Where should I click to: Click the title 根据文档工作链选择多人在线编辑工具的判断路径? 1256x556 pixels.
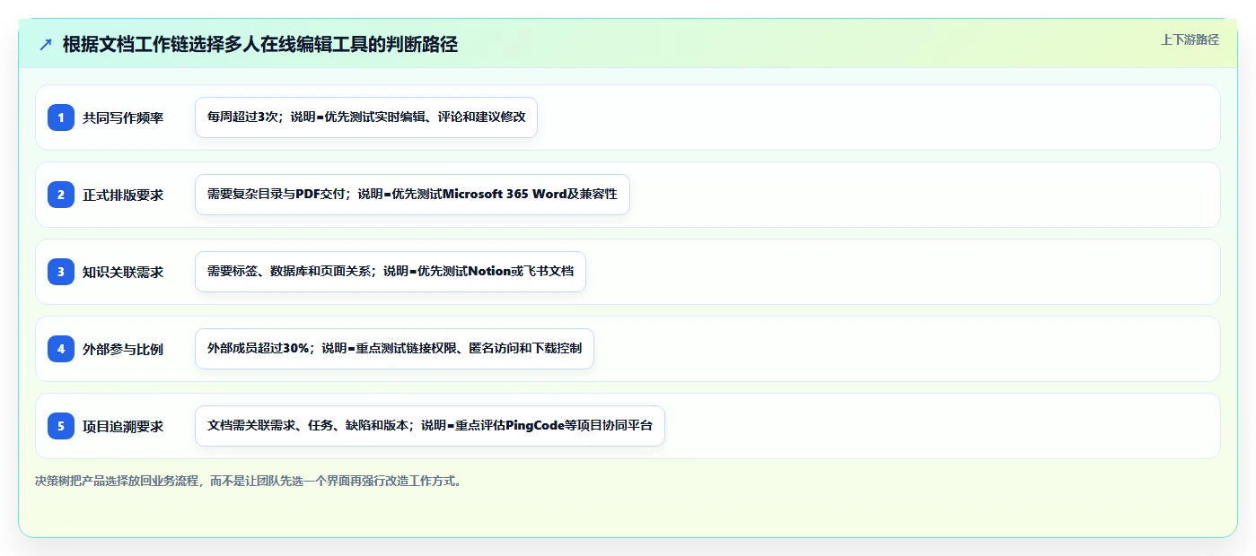tap(260, 45)
